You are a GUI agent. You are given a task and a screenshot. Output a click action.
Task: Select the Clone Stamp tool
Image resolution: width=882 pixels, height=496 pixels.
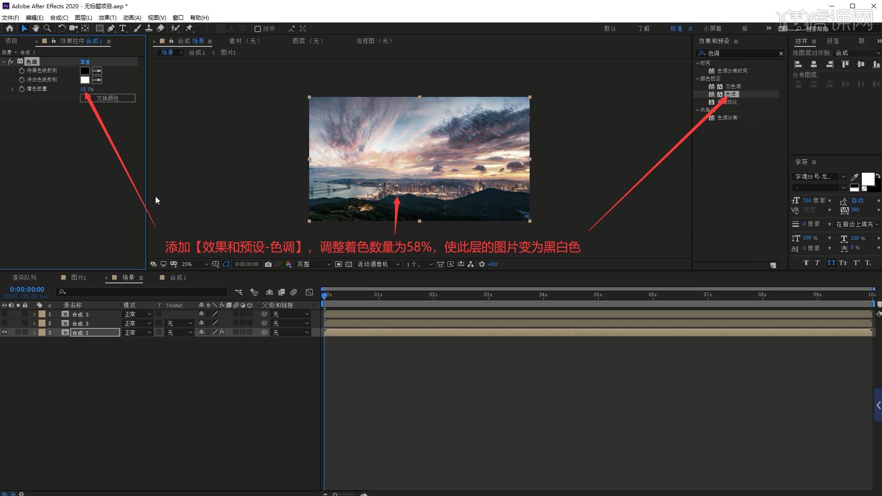149,28
